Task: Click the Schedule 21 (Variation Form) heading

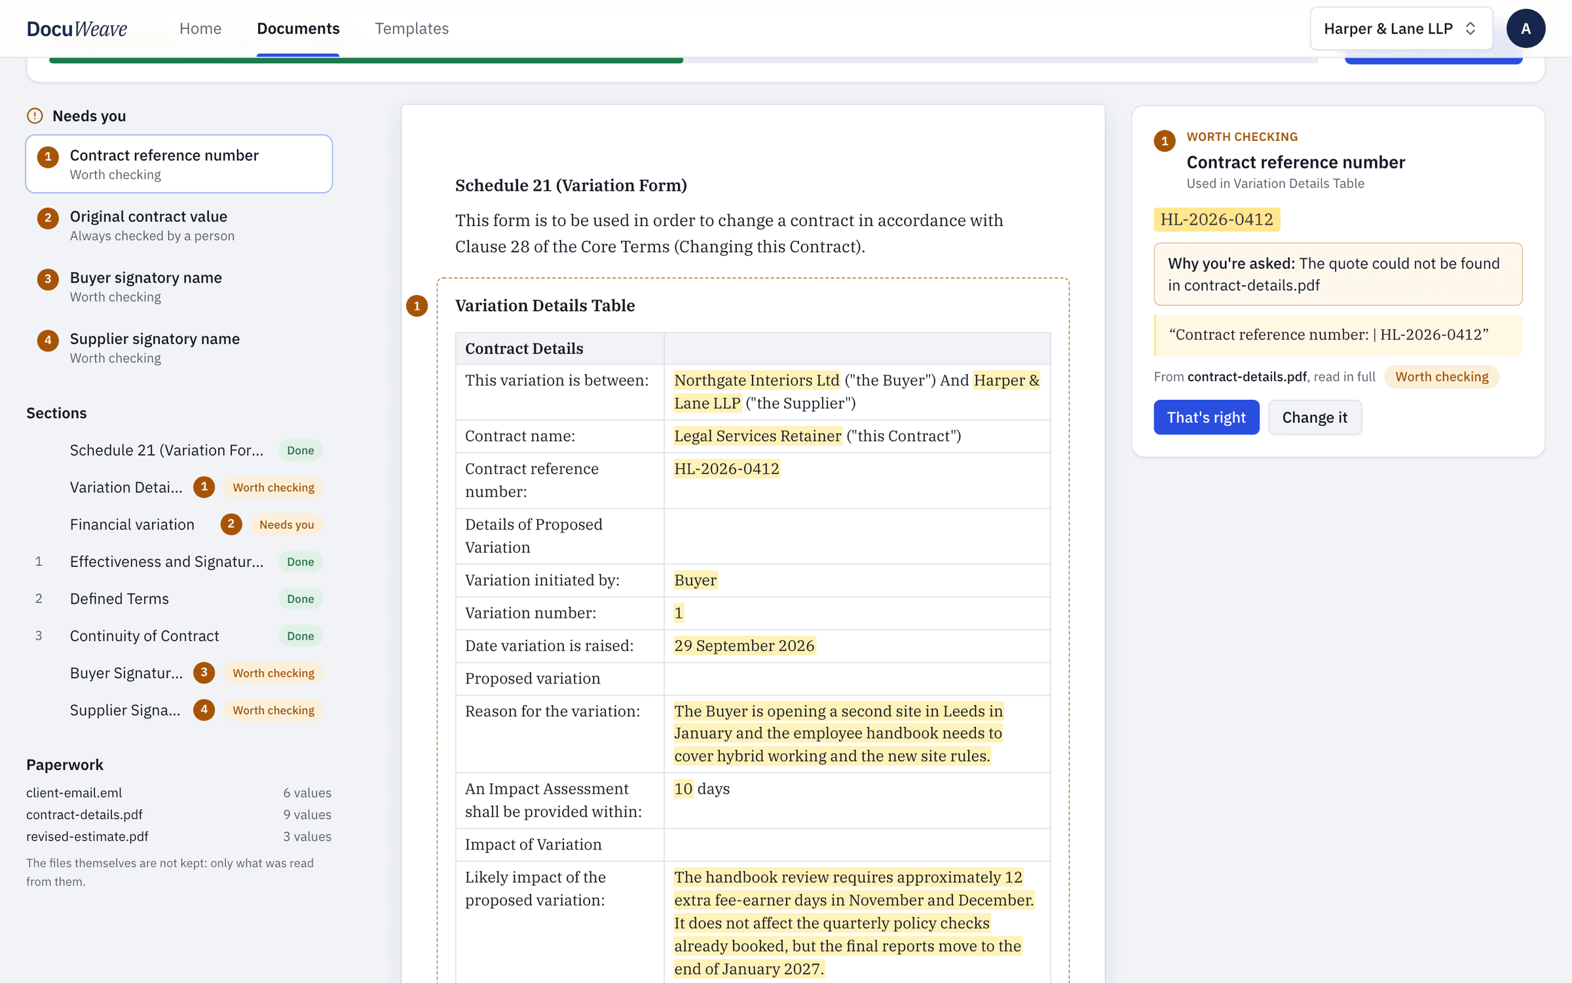Action: pyautogui.click(x=571, y=185)
